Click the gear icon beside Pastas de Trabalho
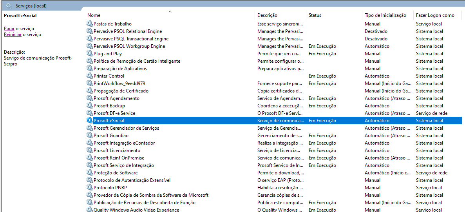465x212 pixels. tap(90, 24)
